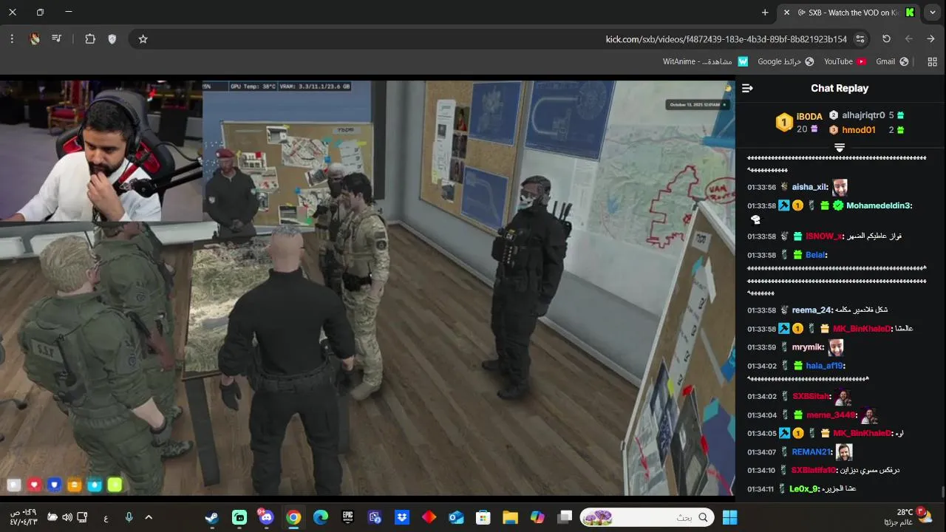Select username haia_af19 in chat
Viewport: 946px width, 532px height.
[825, 366]
